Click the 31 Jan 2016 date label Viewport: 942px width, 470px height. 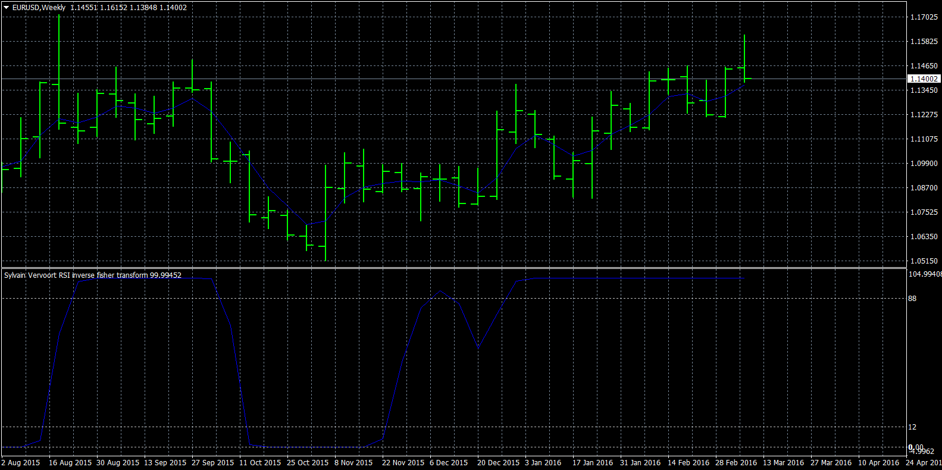(640, 463)
